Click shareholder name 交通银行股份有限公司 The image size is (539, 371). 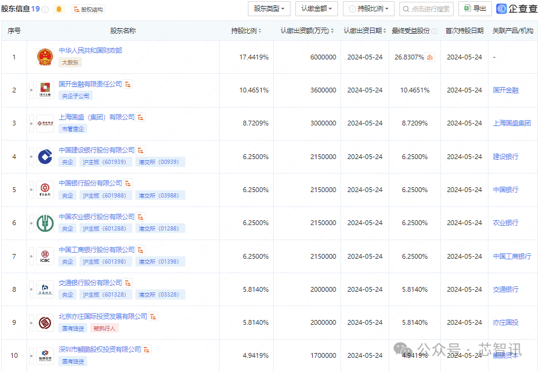click(x=90, y=282)
